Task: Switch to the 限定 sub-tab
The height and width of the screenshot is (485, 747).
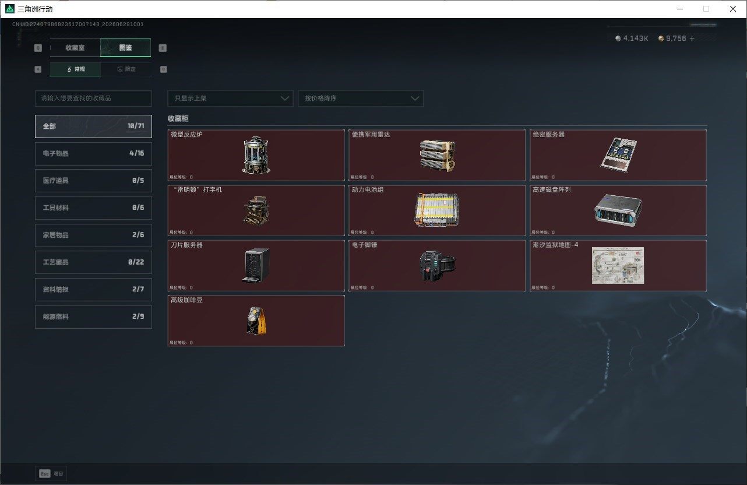Action: pyautogui.click(x=126, y=69)
